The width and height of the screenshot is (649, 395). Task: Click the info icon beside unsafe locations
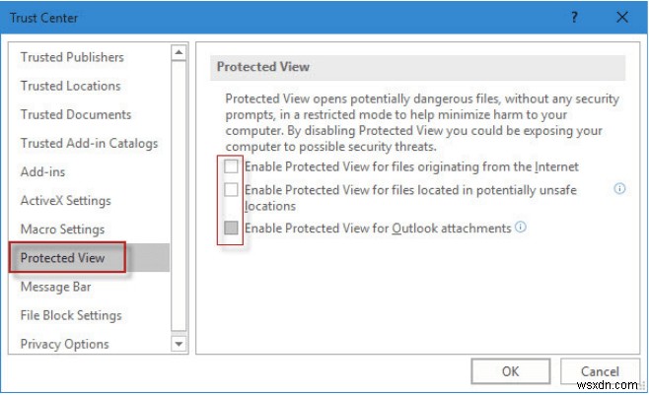pyautogui.click(x=620, y=189)
